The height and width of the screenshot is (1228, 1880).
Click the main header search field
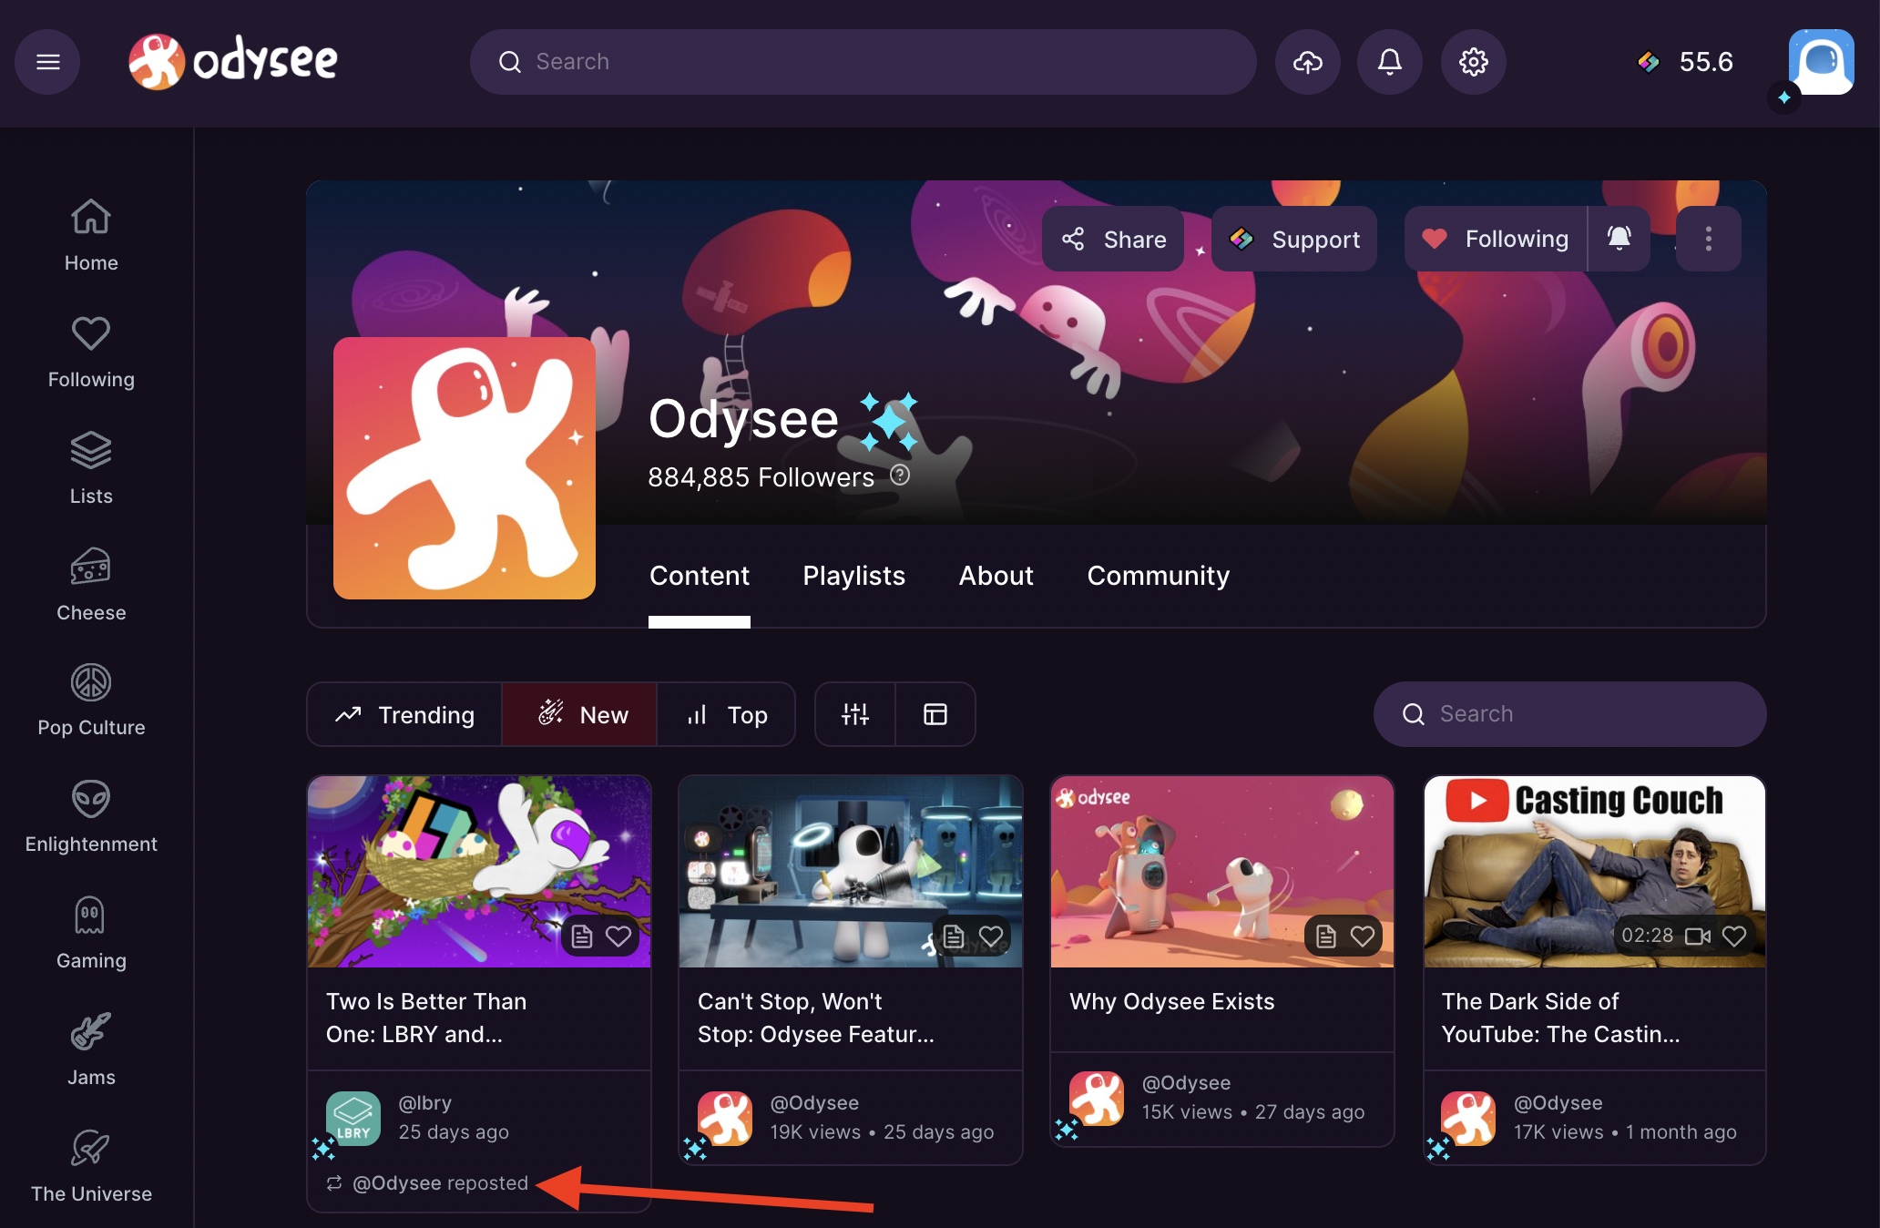tap(863, 62)
